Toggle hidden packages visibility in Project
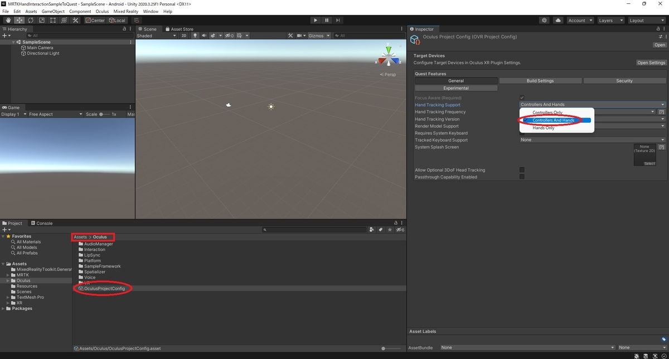This screenshot has width=669, height=359. [400, 230]
